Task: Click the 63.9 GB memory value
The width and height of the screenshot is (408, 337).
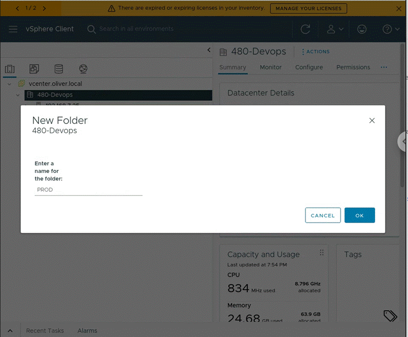Action: tap(310, 314)
